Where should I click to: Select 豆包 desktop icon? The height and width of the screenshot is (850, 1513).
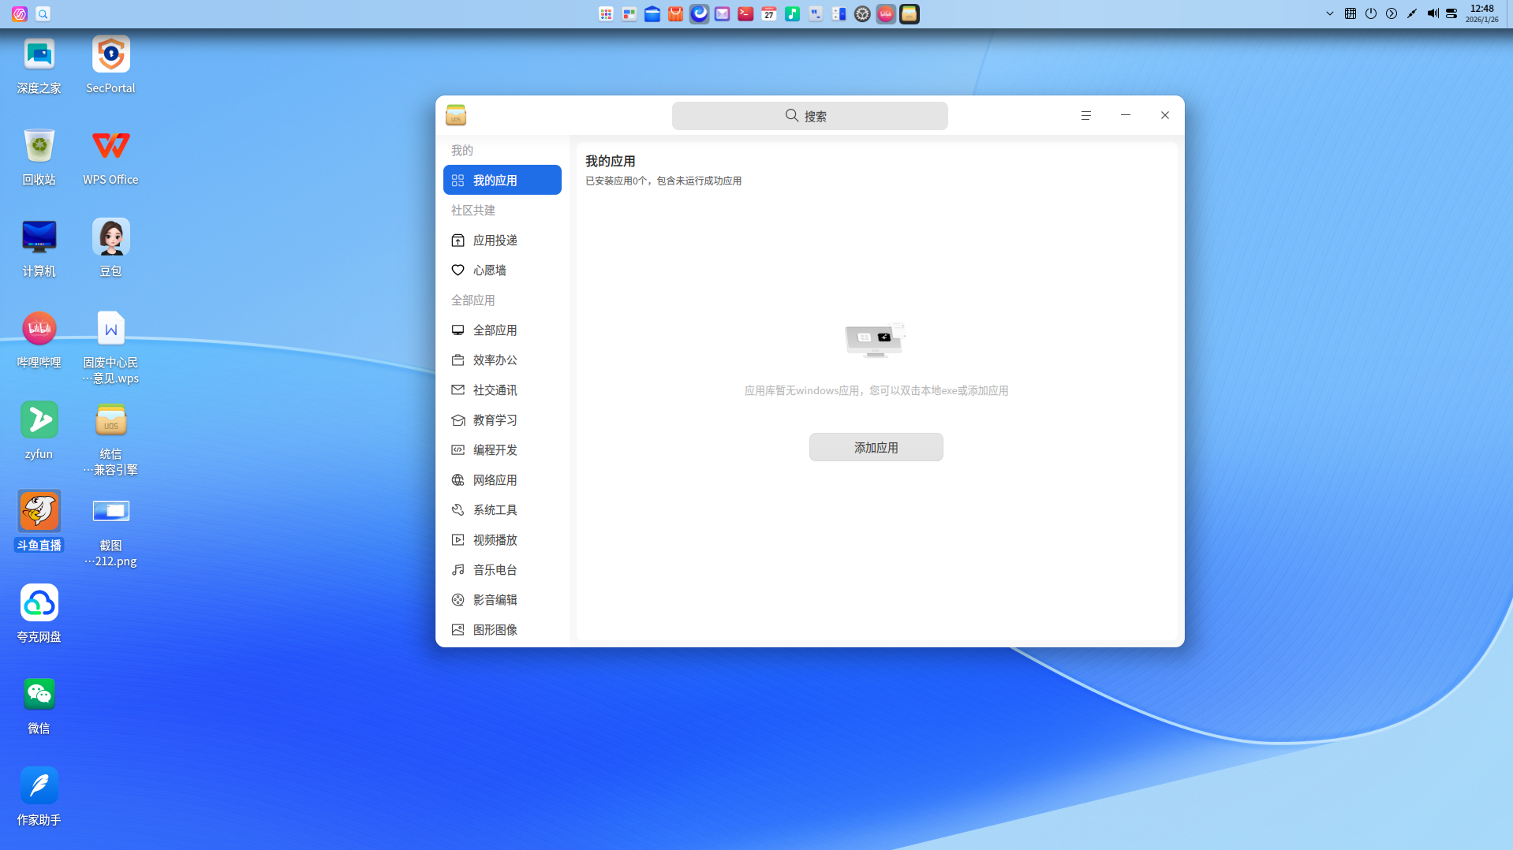[110, 248]
